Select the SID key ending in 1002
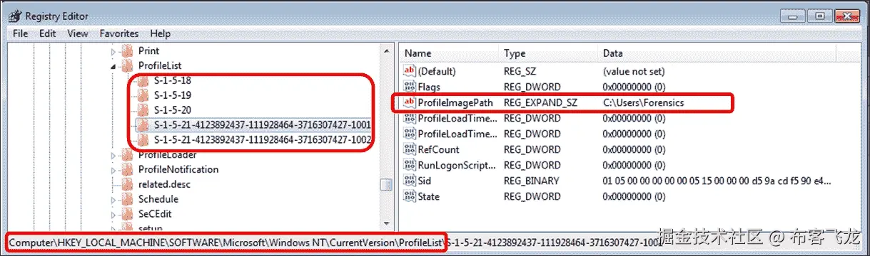The image size is (870, 256). (x=262, y=140)
